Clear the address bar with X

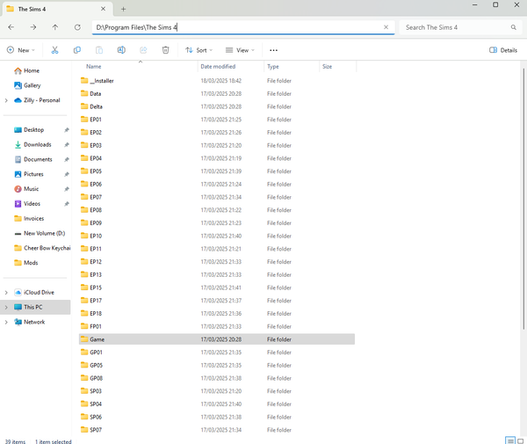coord(386,27)
